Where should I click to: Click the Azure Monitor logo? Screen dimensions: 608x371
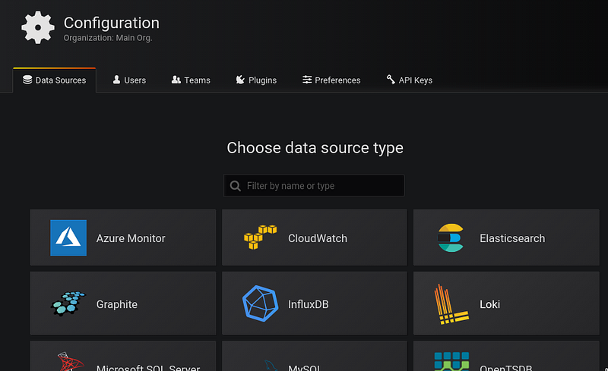68,237
